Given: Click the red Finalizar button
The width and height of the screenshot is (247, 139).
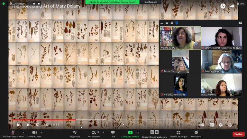Looking at the screenshot, I should (238, 134).
